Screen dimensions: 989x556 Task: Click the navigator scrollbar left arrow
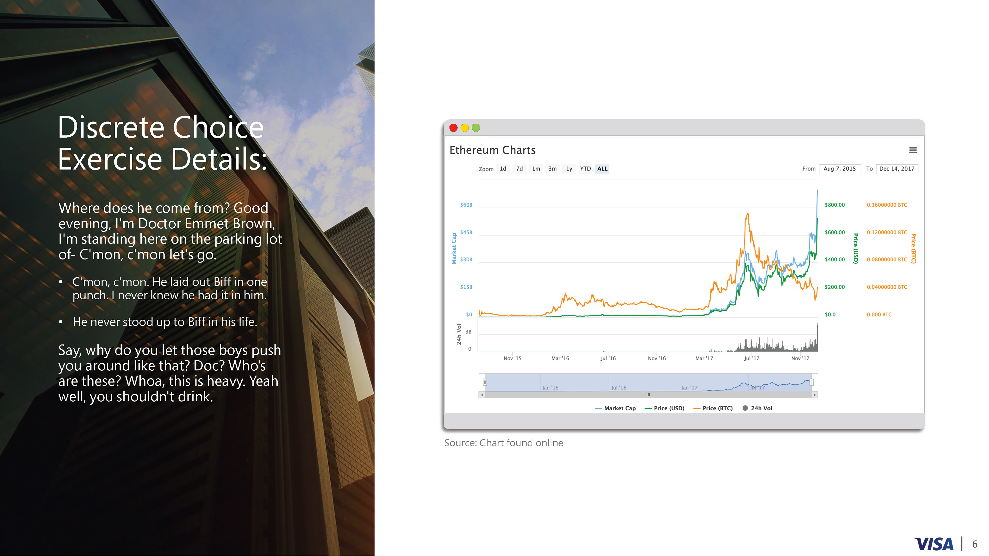click(482, 395)
